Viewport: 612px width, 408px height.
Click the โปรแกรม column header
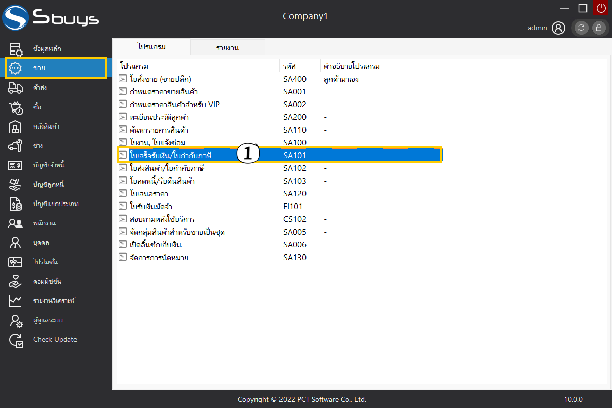pos(135,66)
